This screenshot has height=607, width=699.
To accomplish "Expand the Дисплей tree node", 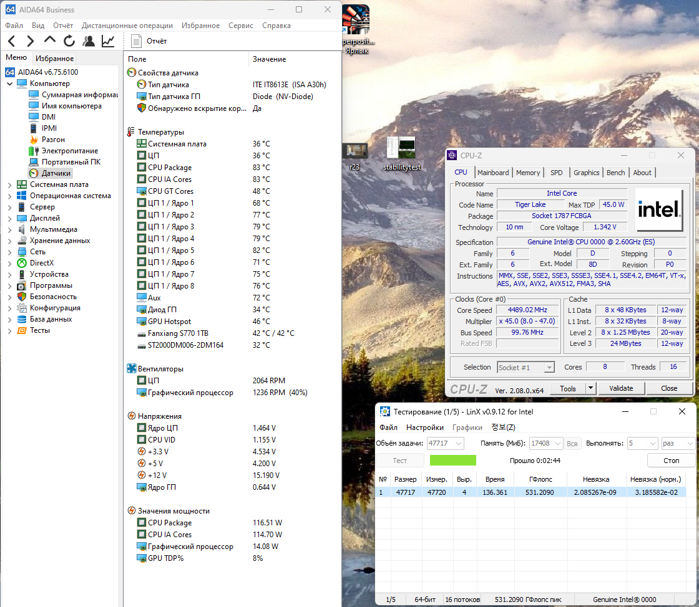I will pos(9,218).
